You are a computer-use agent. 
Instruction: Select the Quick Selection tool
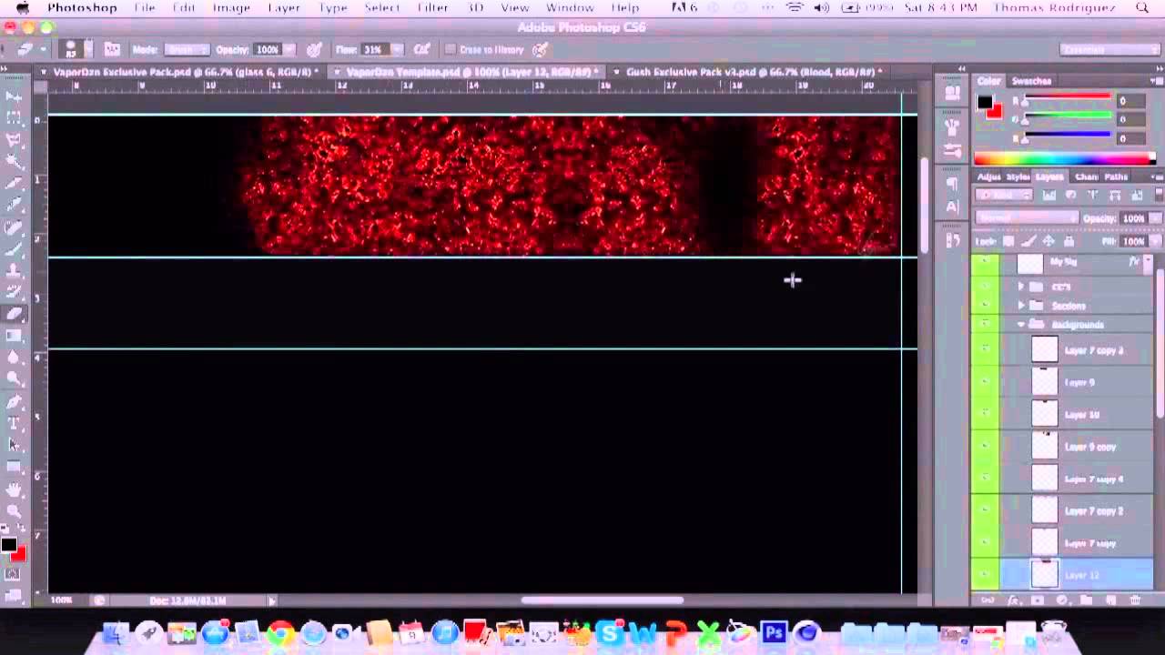14,162
